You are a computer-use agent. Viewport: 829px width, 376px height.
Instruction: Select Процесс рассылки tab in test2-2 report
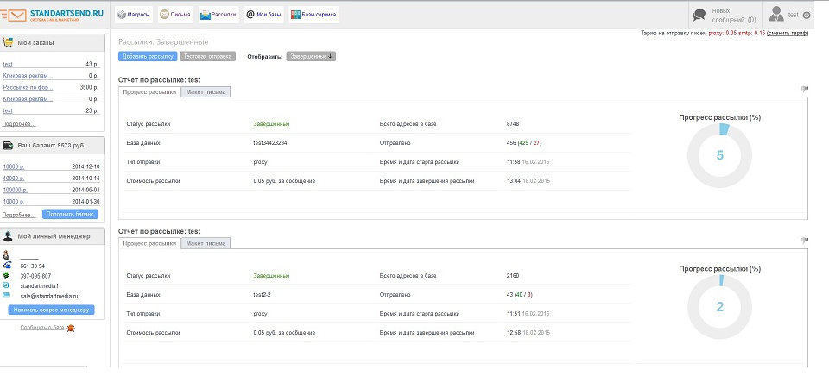tap(149, 243)
